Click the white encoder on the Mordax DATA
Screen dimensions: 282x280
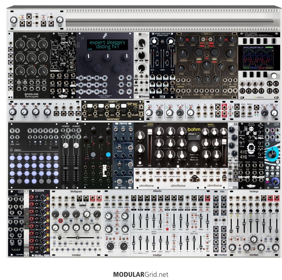click(274, 76)
